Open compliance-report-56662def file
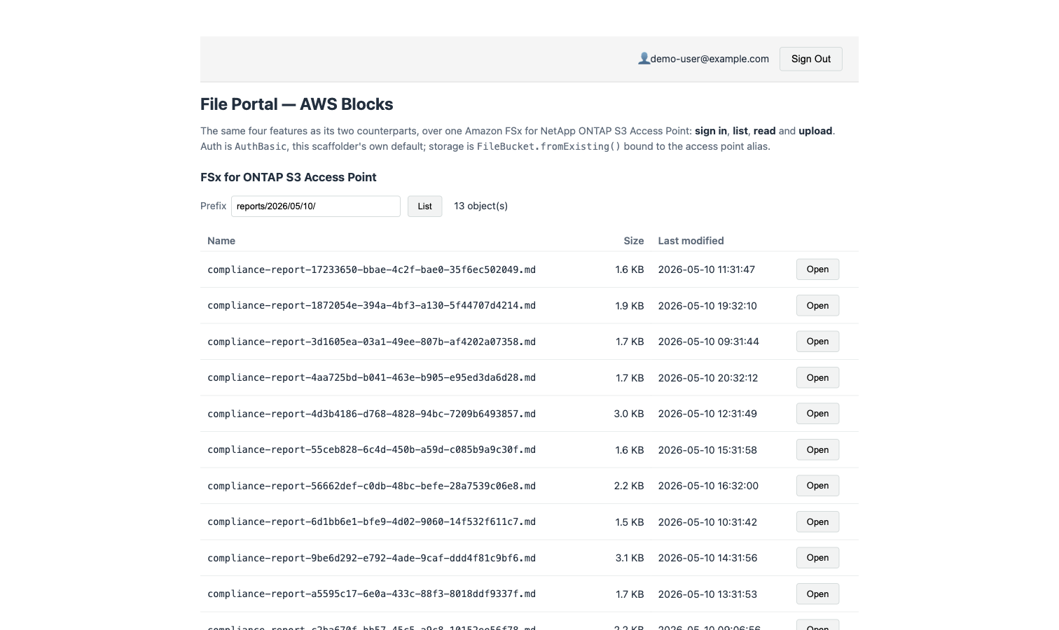 click(817, 486)
